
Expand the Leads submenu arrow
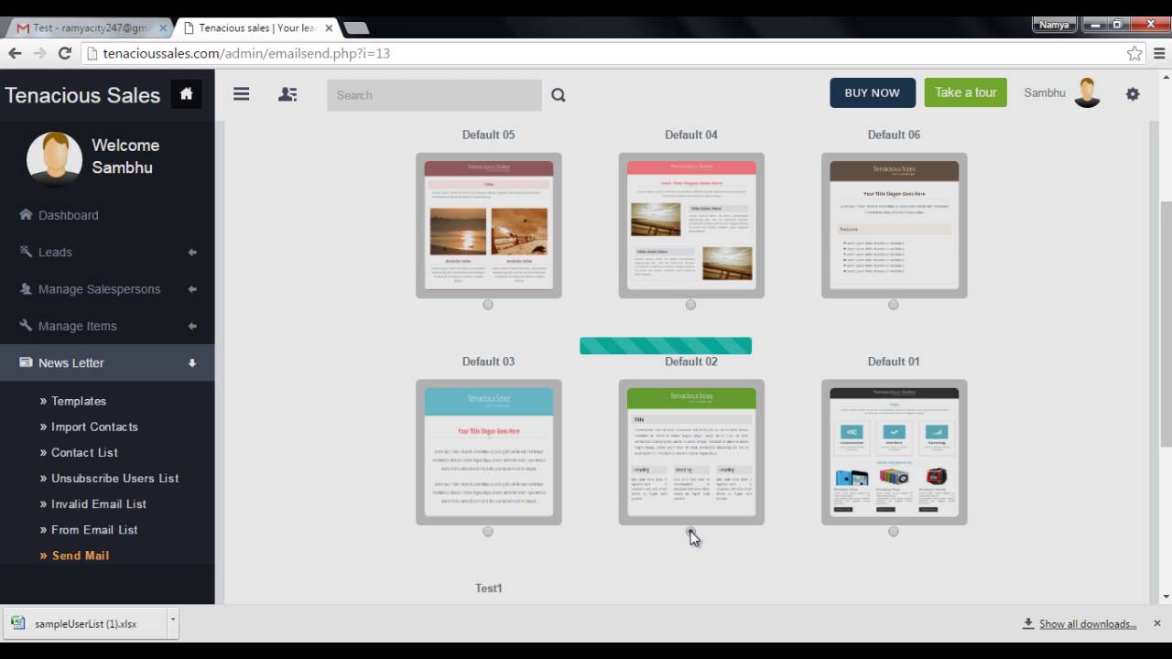[192, 252]
